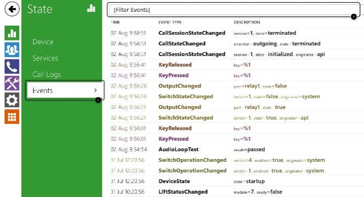Open the Services hammer-and-wrench sidebar icon
This screenshot has height=197, width=364.
(12, 83)
